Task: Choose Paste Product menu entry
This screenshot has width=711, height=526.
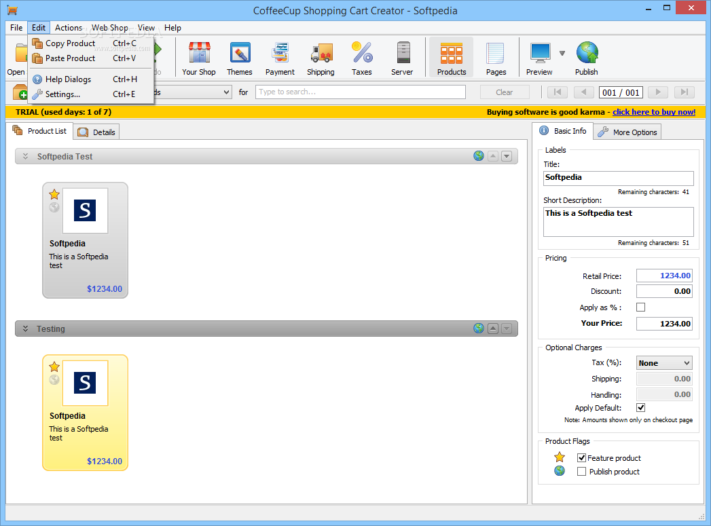Action: 91,58
